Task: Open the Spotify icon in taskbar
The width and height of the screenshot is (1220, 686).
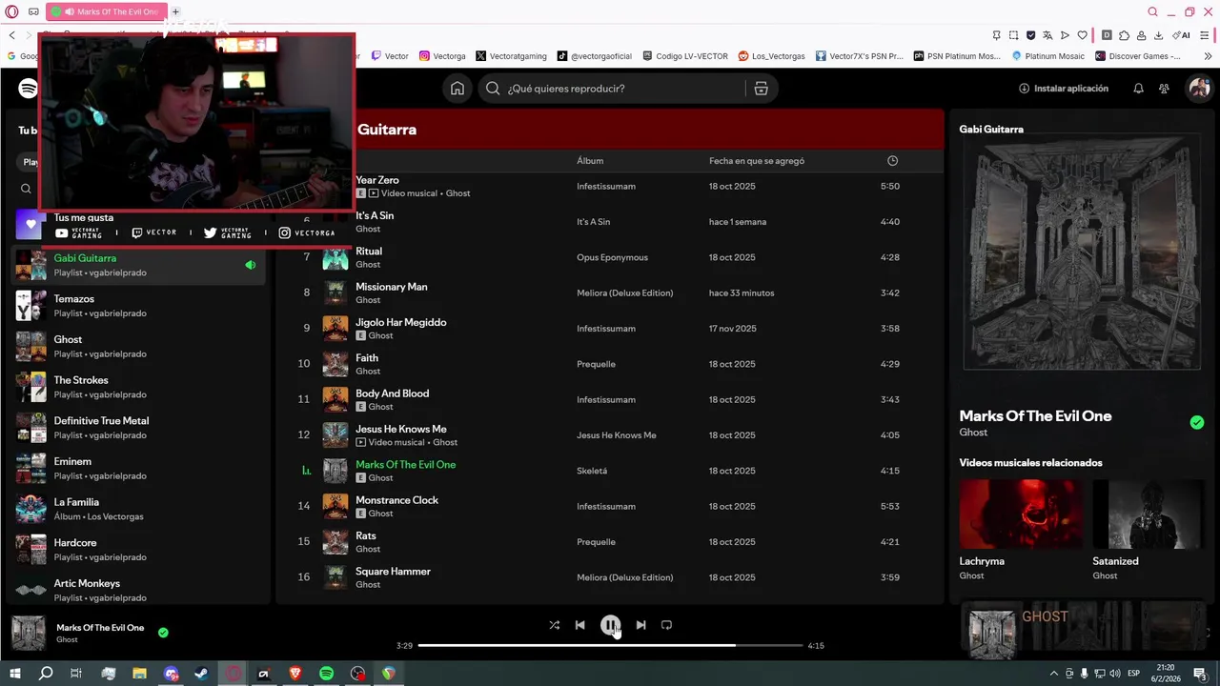Action: [x=327, y=674]
